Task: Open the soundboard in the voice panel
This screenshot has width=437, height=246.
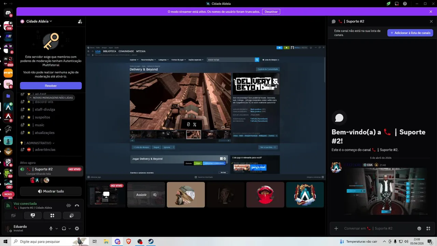Action: tap(72, 216)
